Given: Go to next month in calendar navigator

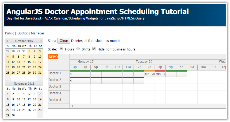Looking at the screenshot, I should [x=41, y=41].
